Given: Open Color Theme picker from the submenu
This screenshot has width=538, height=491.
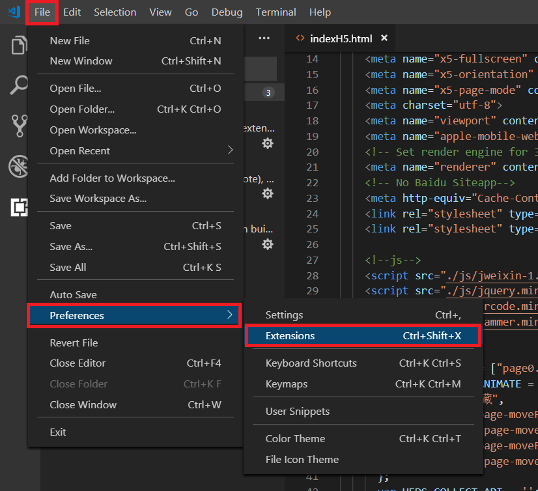Looking at the screenshot, I should (296, 438).
